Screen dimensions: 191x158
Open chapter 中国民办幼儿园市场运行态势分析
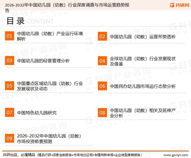point(143,86)
